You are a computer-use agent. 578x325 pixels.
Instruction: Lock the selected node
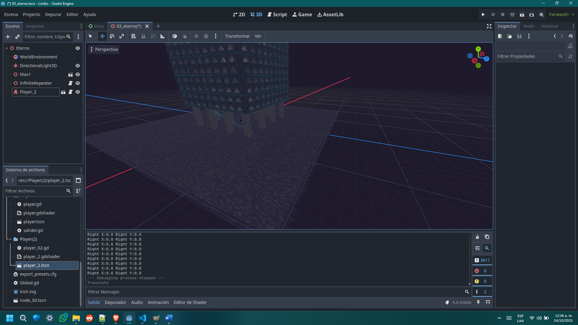pos(143,36)
